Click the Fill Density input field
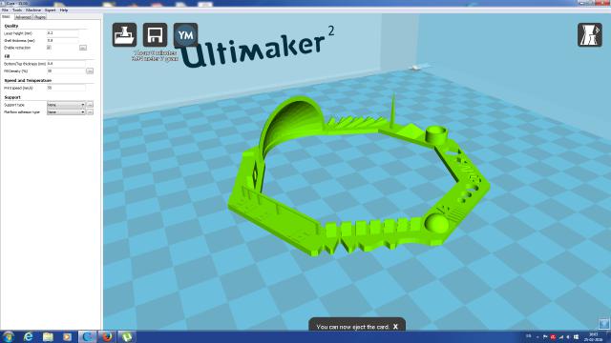The height and width of the screenshot is (343, 611). tap(66, 71)
